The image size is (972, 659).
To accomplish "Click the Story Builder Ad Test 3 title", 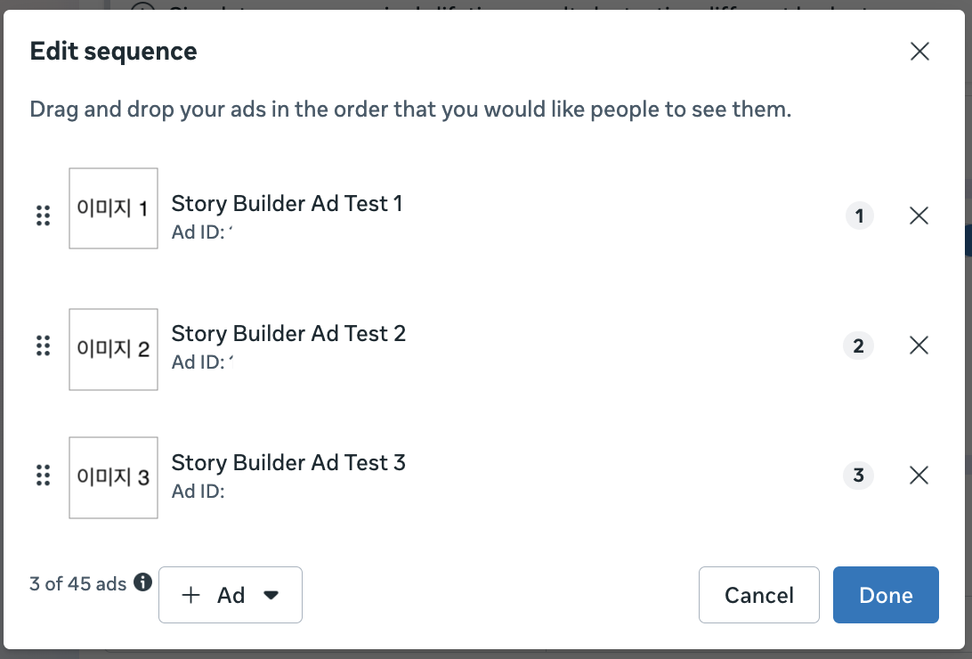I will click(288, 463).
